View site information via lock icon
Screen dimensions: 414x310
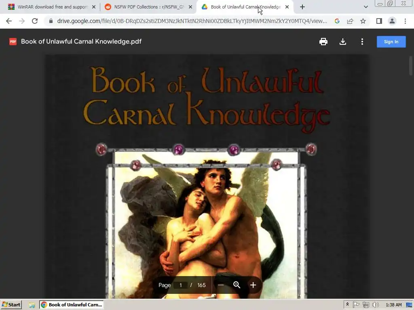51,21
